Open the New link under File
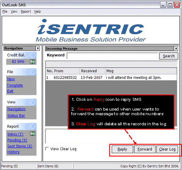The height and width of the screenshot is (170, 182). pos(11,79)
